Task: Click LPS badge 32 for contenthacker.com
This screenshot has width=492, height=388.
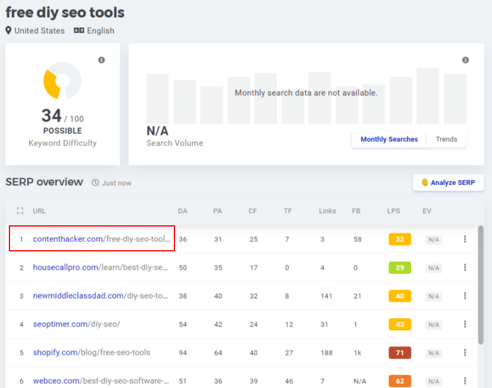Action: point(400,239)
